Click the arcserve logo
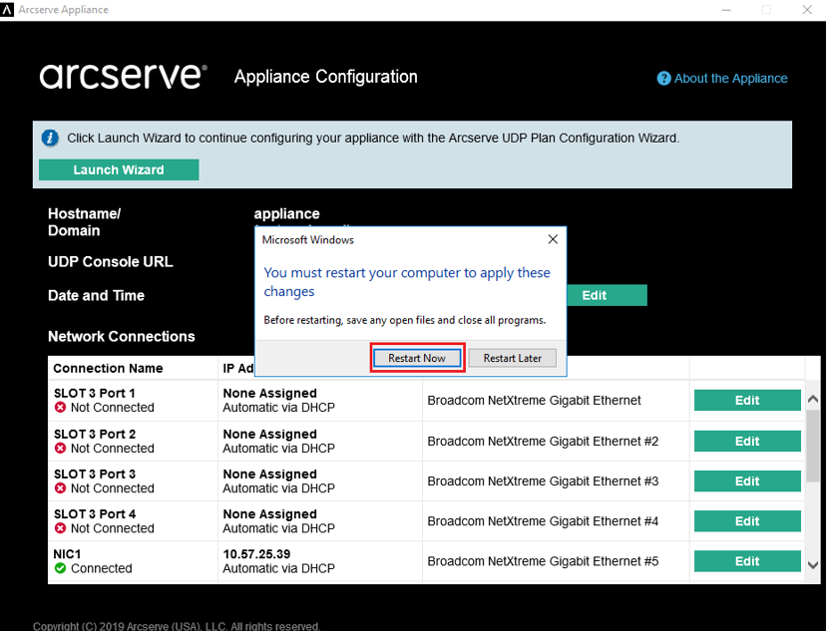828x631 pixels. (x=123, y=77)
